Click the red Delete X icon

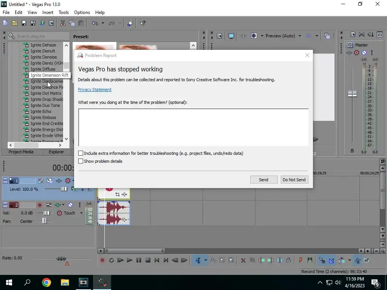(x=243, y=260)
